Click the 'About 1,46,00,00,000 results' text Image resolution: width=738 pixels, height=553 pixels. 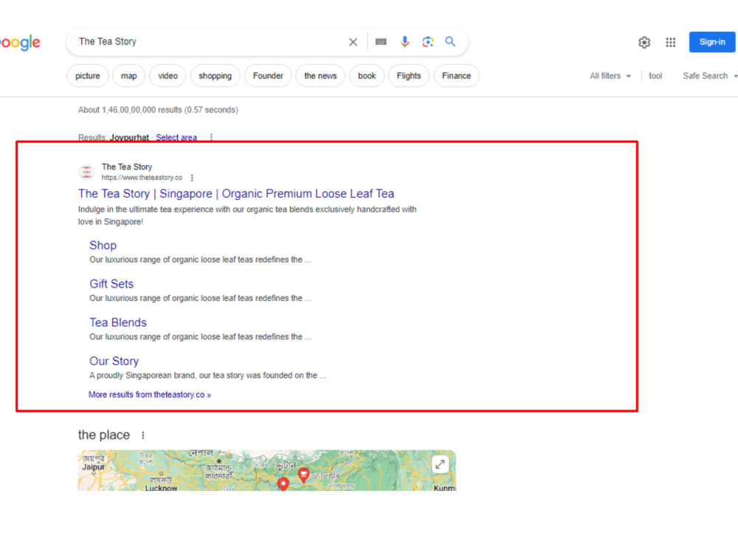coord(158,110)
